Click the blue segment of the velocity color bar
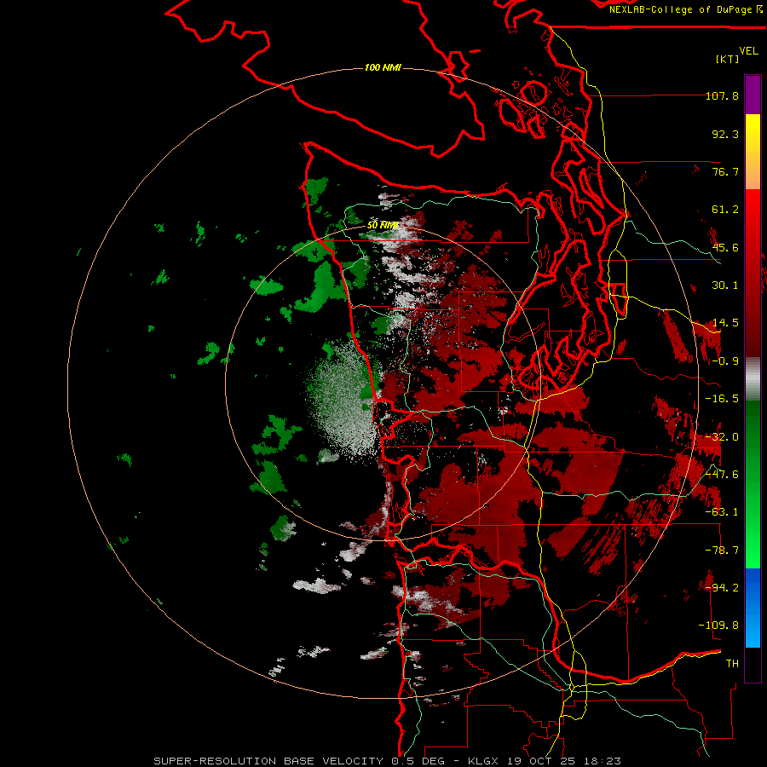Screen dimensions: 767x767 tap(753, 608)
